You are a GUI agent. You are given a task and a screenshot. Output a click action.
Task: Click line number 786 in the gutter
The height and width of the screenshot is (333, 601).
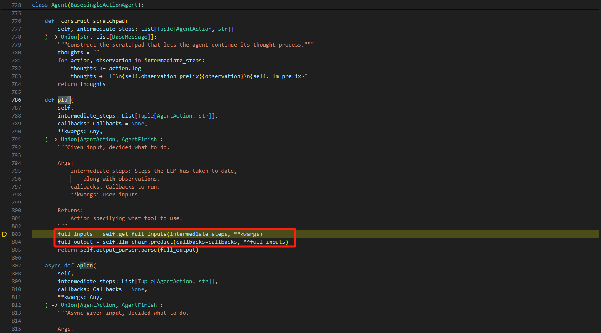tap(16, 100)
